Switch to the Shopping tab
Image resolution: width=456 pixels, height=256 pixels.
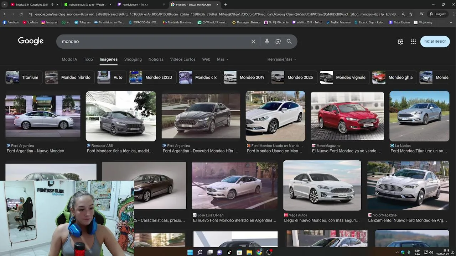pos(133,59)
